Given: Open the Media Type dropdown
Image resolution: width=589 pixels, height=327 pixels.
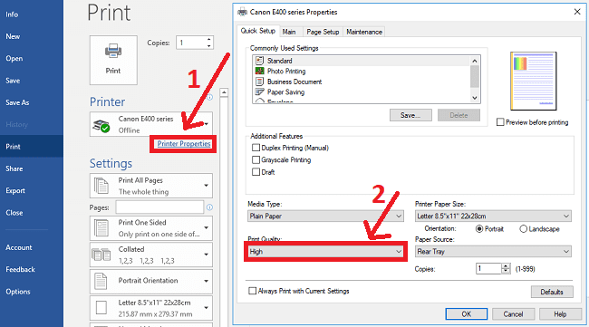Looking at the screenshot, I should click(x=325, y=216).
